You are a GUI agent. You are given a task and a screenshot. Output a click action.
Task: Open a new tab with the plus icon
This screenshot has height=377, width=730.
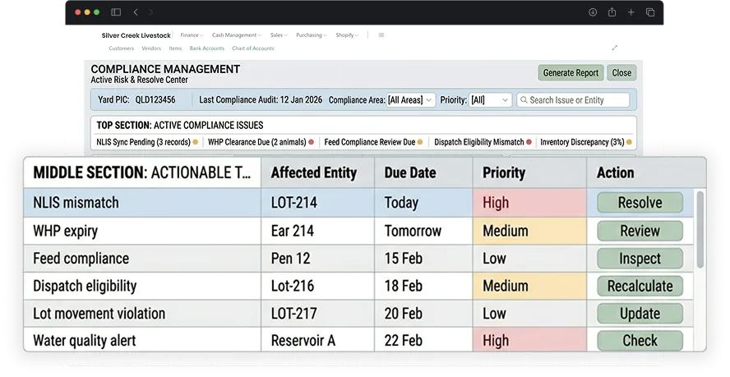631,12
